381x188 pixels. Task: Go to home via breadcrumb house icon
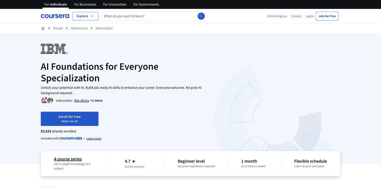[43, 28]
